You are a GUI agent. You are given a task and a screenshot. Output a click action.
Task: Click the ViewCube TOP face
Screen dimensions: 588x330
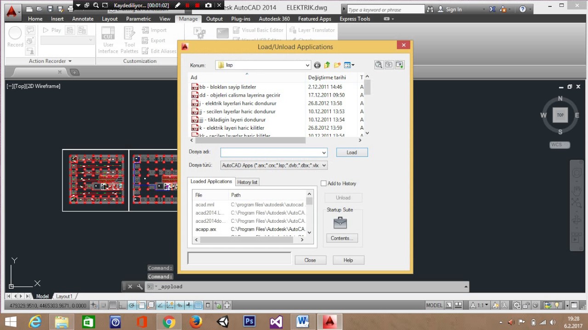click(x=560, y=115)
